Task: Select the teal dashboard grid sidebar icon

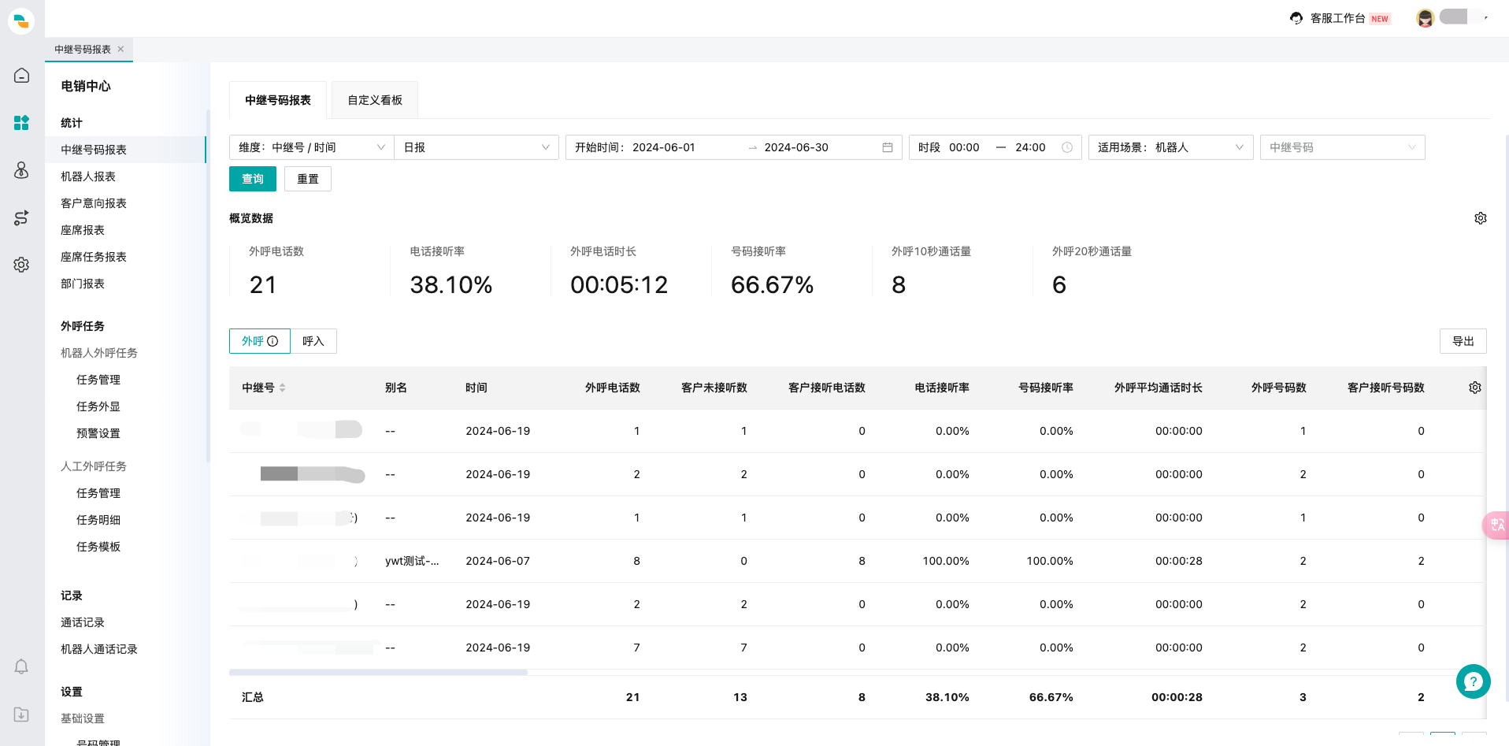Action: (x=21, y=123)
